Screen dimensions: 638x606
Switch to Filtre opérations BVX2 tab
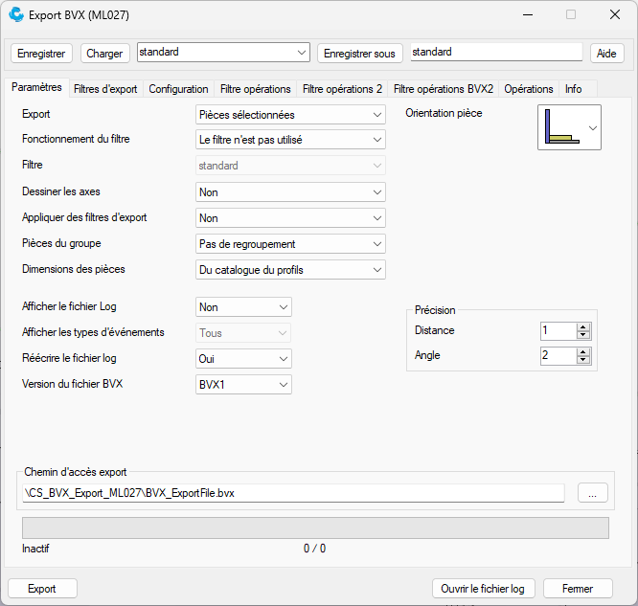(x=443, y=89)
